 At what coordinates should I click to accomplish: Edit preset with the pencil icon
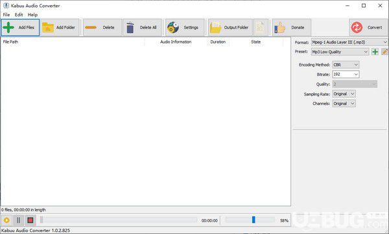click(x=384, y=52)
